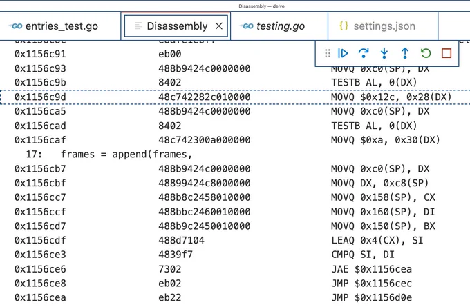Close the Disassembly tab
Screen dimensions: 470x307
(x=219, y=26)
